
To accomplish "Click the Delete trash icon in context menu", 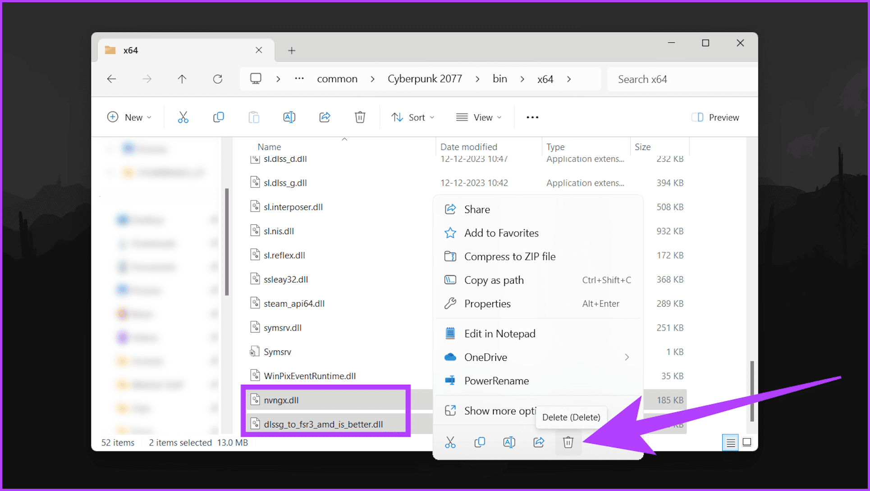I will click(568, 442).
